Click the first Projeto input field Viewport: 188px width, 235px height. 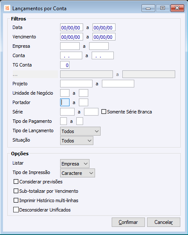click(76, 84)
